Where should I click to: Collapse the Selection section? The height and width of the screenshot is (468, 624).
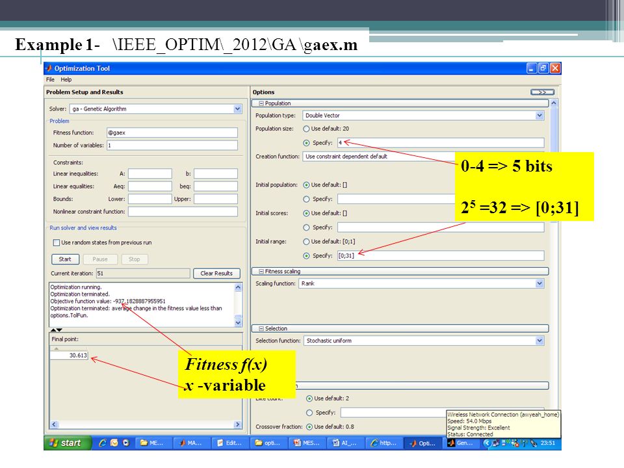tap(261, 329)
